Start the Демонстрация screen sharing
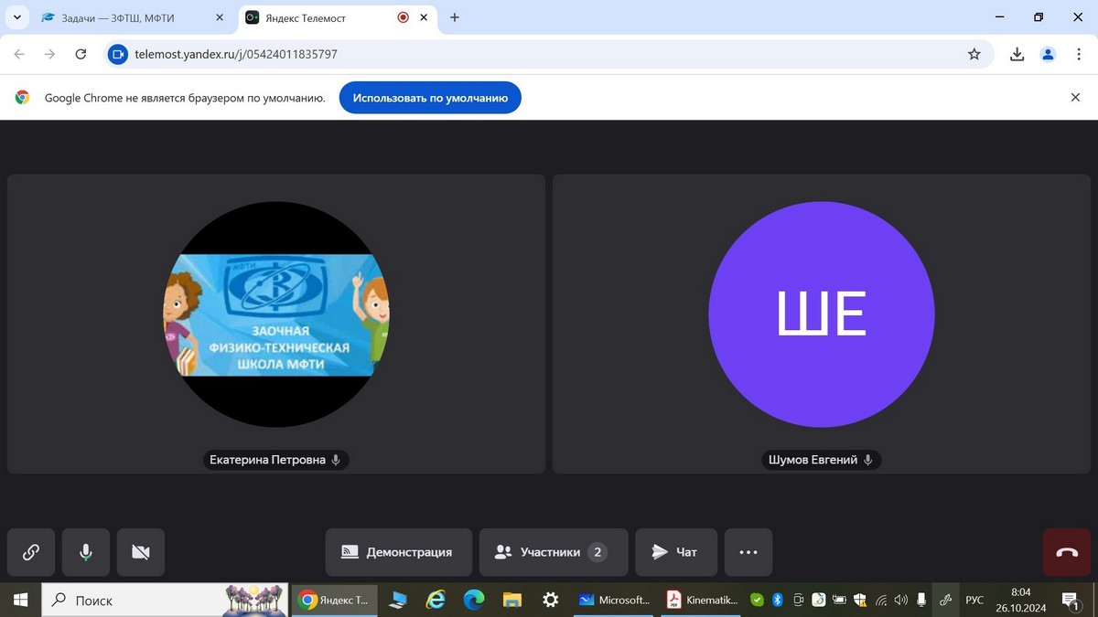 (399, 552)
